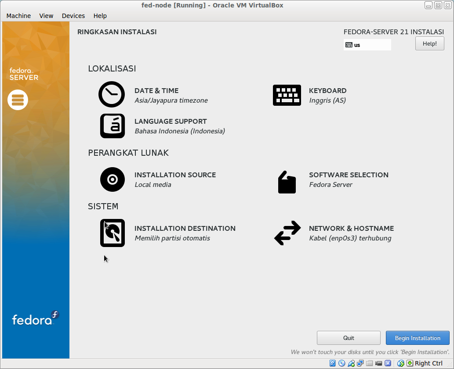This screenshot has width=454, height=369.
Task: Click the window resize grip corner
Action: 450,365
